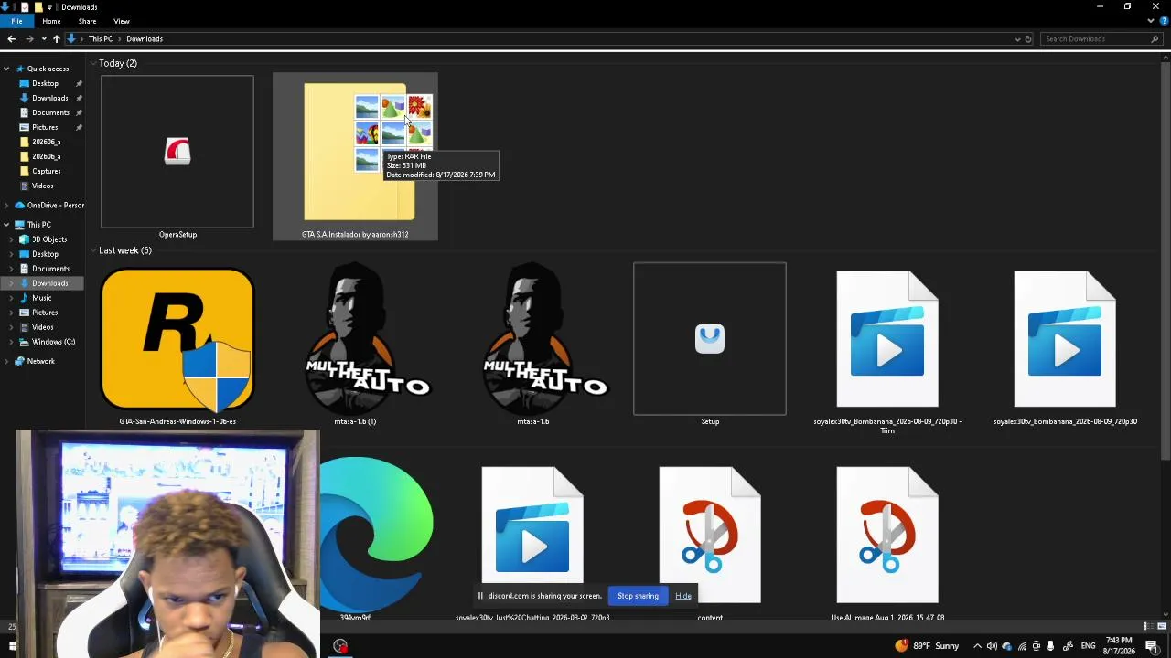The height and width of the screenshot is (658, 1171).
Task: Select Pictures under Quick access
Action: [45, 127]
